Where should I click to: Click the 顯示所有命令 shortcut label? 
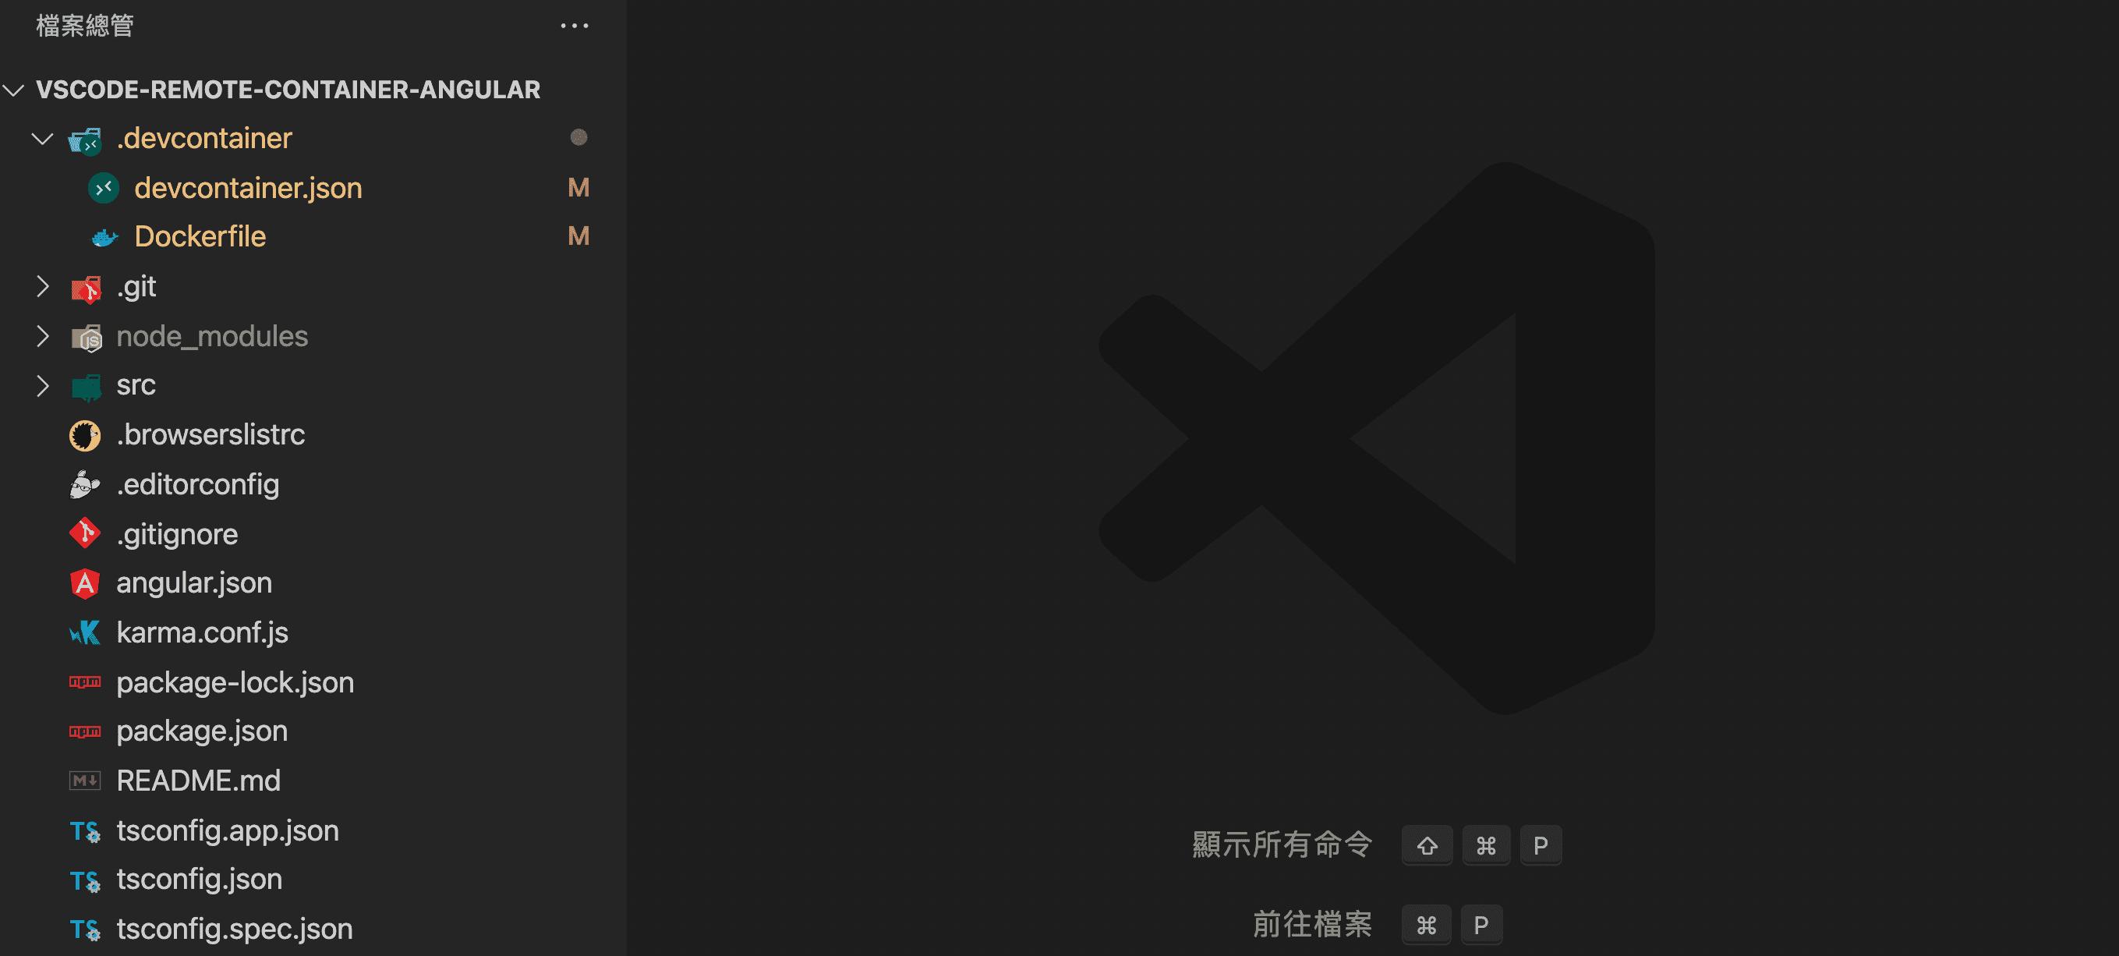pyautogui.click(x=1282, y=845)
